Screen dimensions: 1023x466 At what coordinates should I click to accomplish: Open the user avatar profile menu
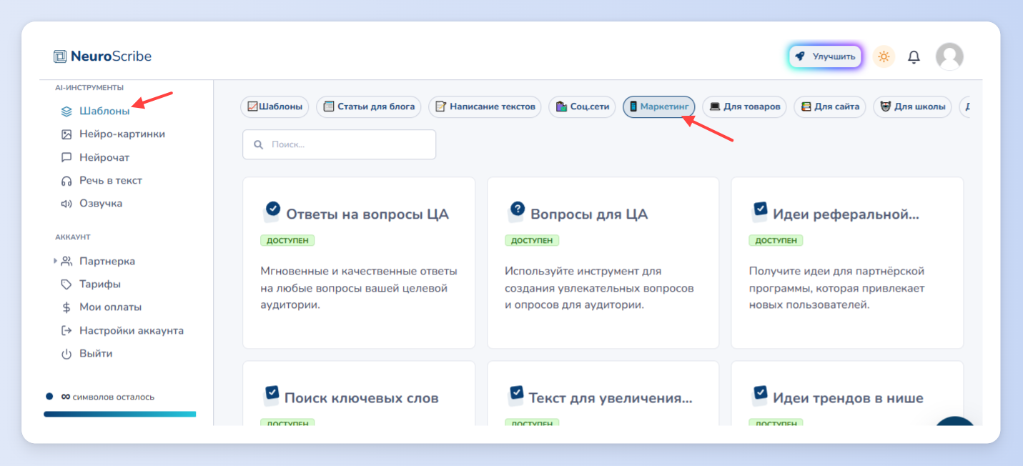[x=949, y=56]
